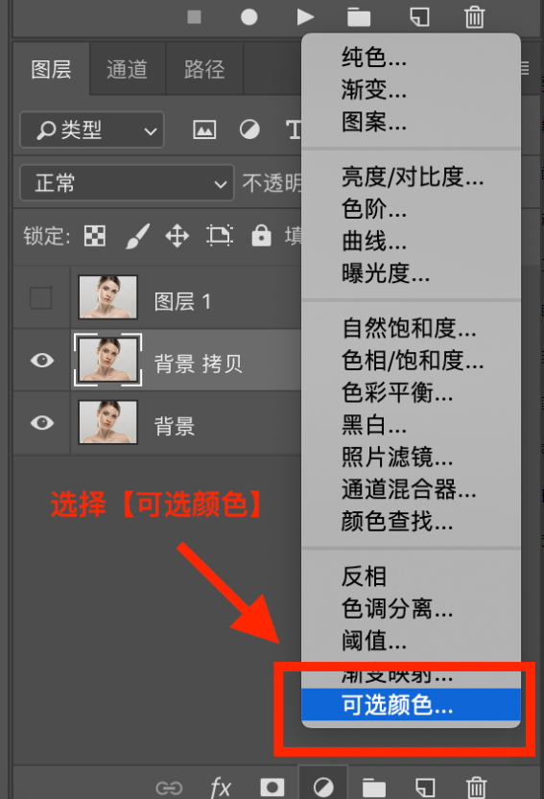Screen dimensions: 544x799
Task: Filter layers by pixel image icon
Action: [x=204, y=129]
